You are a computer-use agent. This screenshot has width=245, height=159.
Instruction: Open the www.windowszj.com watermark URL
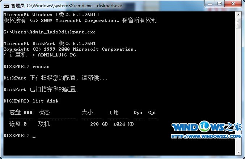click(x=206, y=136)
